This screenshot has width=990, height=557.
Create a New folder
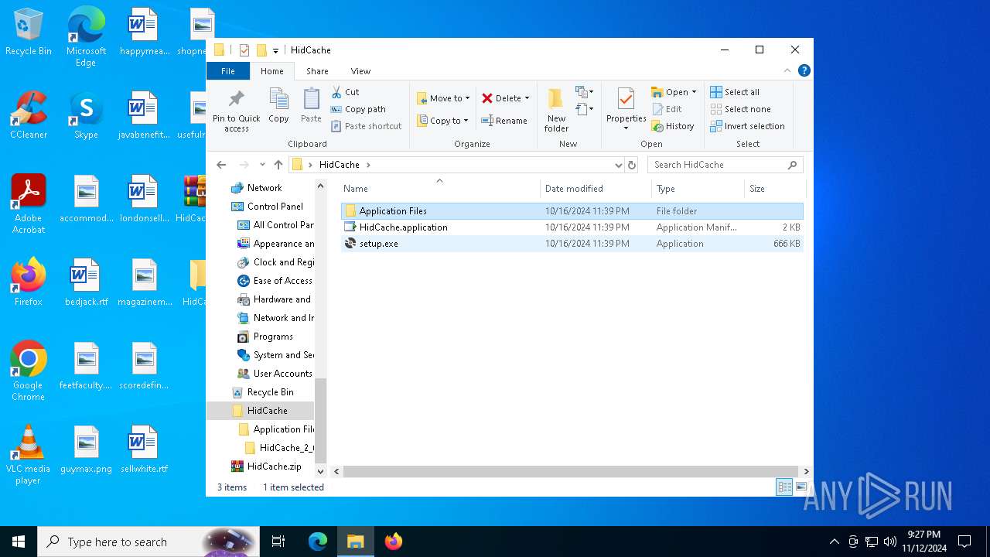coord(556,110)
